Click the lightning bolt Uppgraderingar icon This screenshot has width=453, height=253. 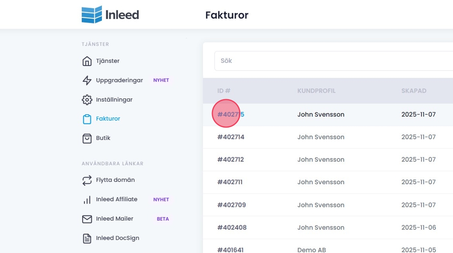pyautogui.click(x=87, y=81)
